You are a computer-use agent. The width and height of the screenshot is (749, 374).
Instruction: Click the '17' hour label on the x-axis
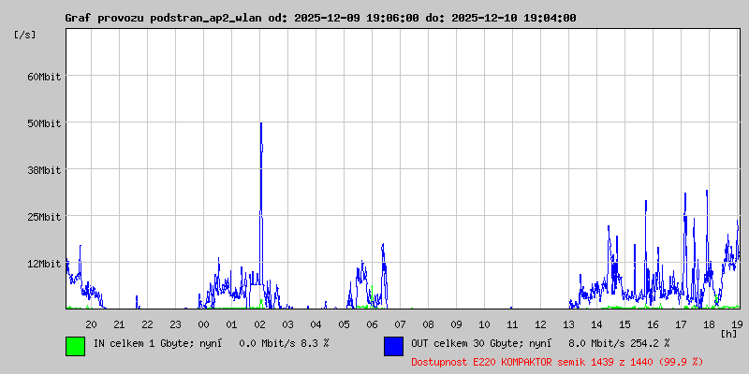coord(681,324)
